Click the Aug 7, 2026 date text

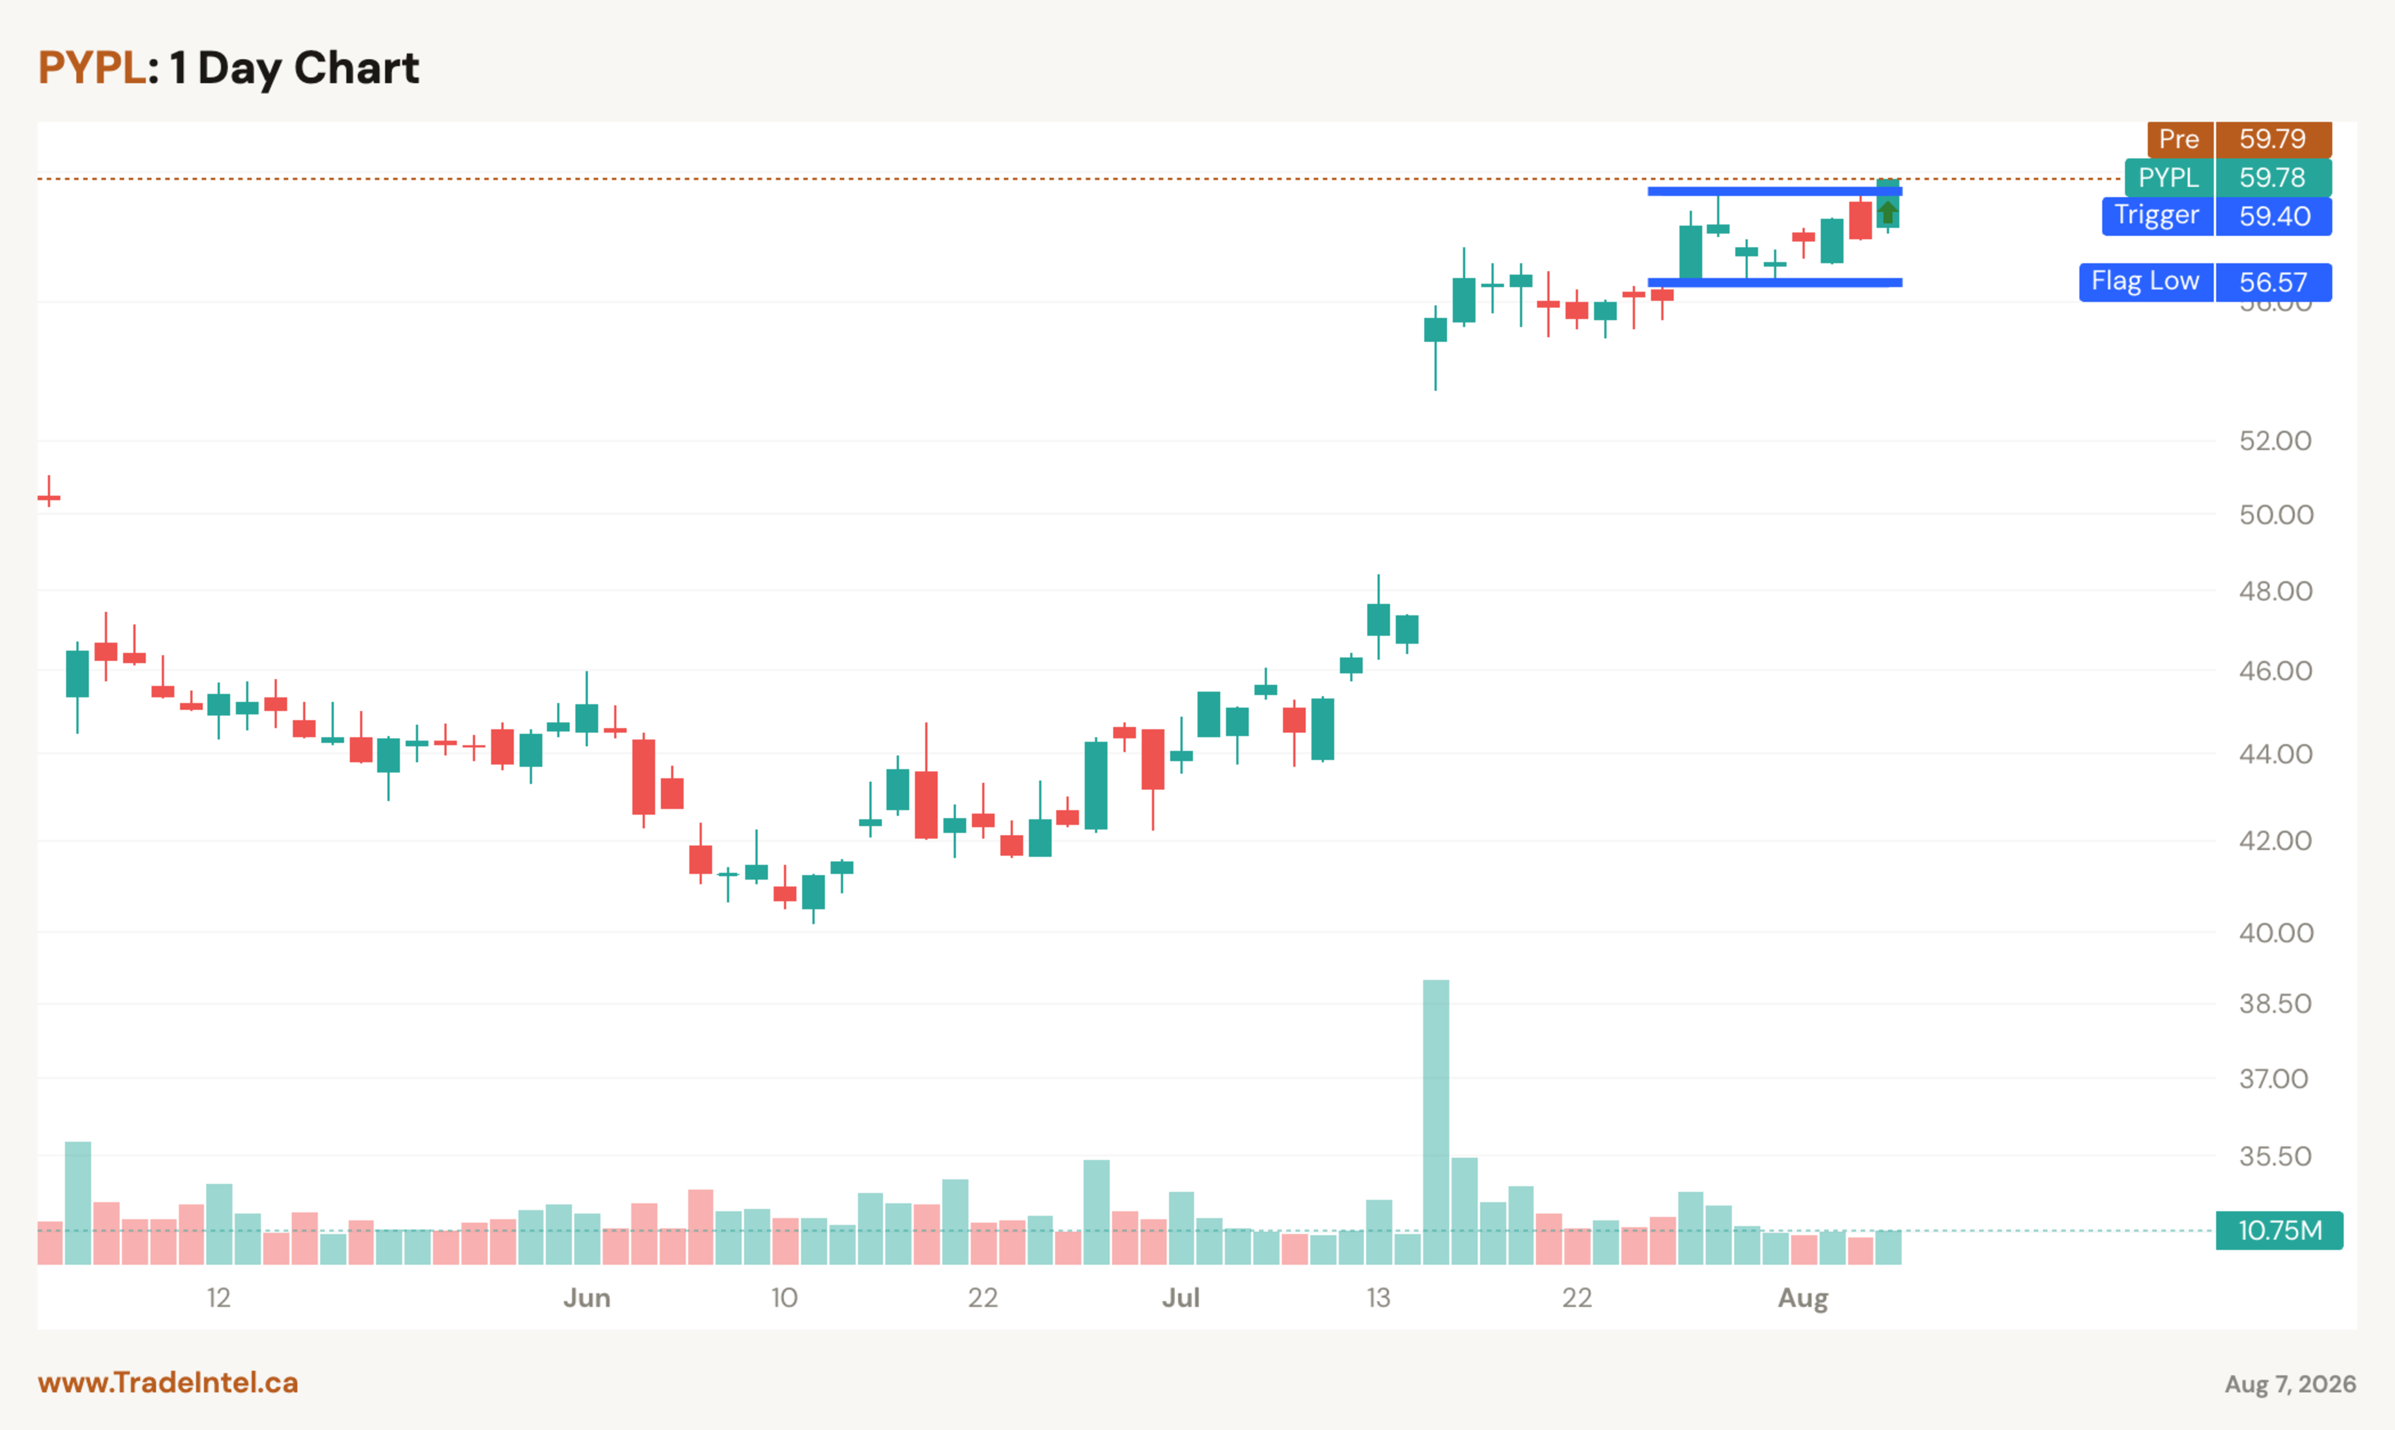click(2290, 1384)
